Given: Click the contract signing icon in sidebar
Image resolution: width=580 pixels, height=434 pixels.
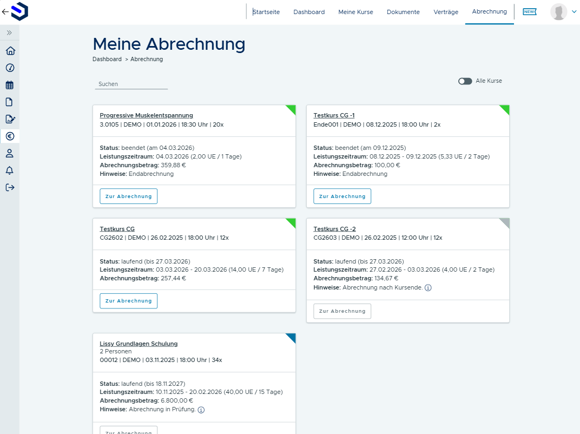Looking at the screenshot, I should (x=10, y=119).
